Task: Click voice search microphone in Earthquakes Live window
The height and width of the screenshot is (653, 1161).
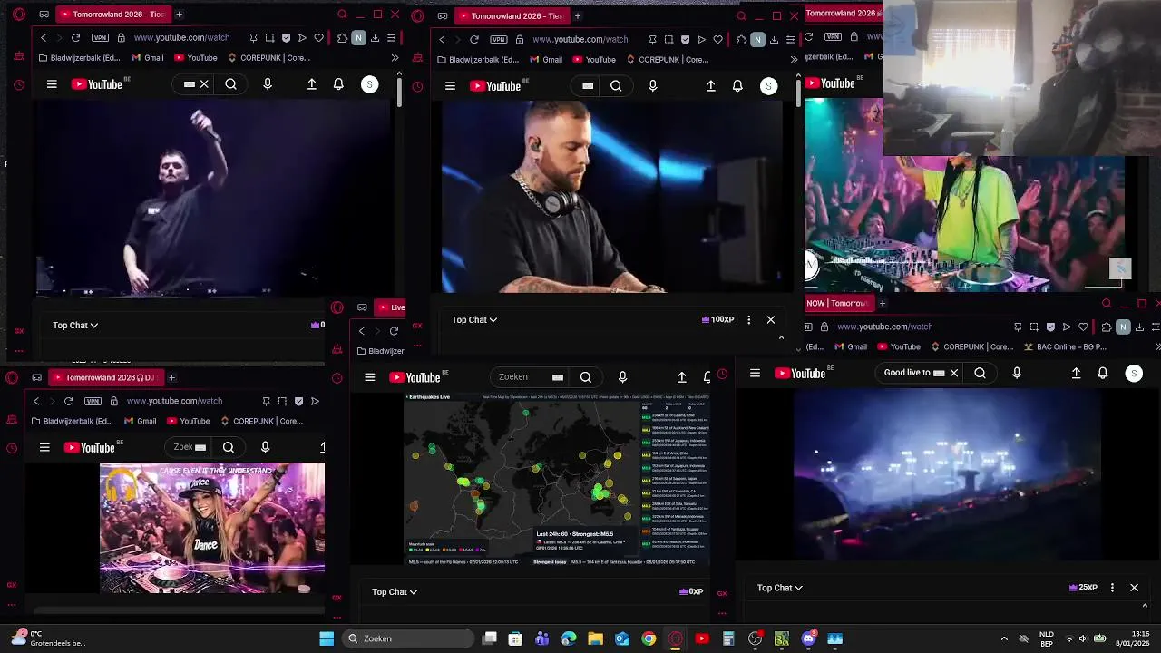Action: pyautogui.click(x=622, y=377)
